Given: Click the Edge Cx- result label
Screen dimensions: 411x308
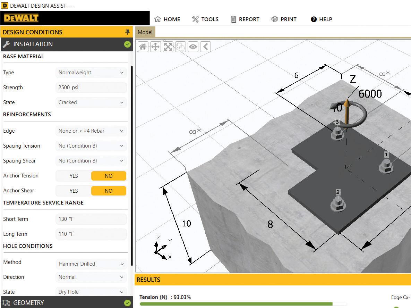Looking at the screenshot, I should [x=400, y=297].
